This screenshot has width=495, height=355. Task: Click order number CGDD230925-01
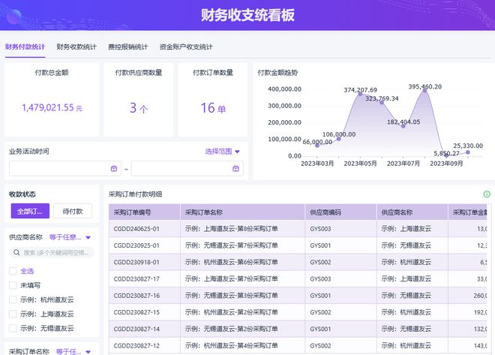tap(136, 245)
